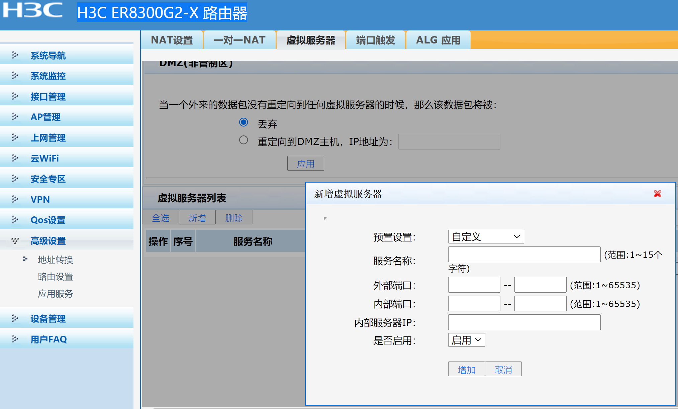The image size is (678, 409).
Task: Select the 丢弃 radio option
Action: click(244, 122)
